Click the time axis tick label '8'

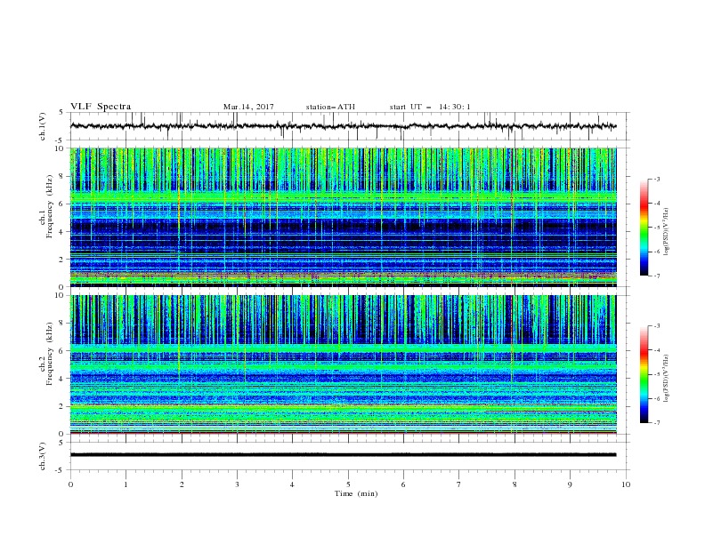click(x=515, y=484)
